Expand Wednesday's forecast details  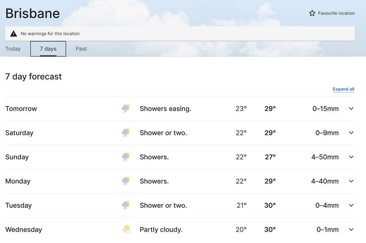tap(351, 229)
